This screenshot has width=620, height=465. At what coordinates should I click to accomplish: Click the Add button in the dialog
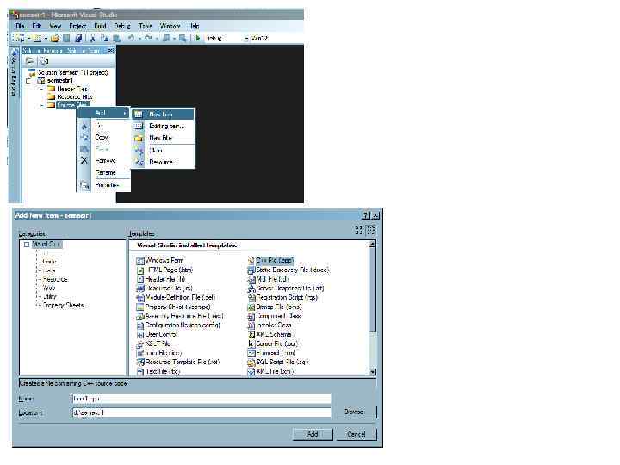coord(313,434)
